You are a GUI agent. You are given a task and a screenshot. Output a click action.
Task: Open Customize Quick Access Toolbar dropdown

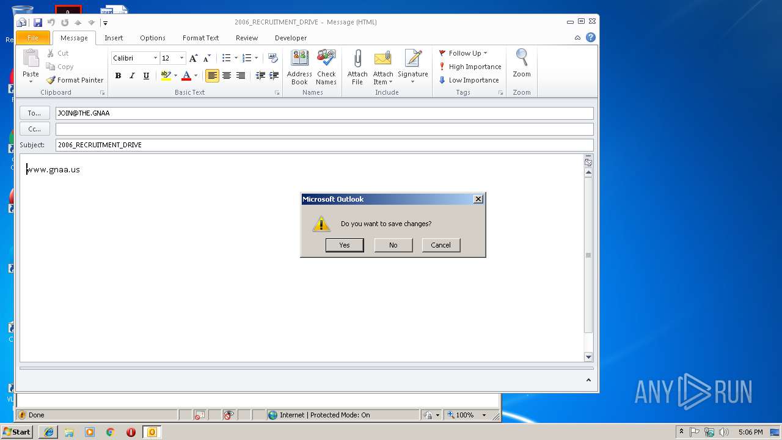(105, 23)
